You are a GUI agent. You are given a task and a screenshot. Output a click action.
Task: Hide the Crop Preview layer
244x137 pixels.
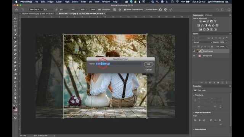point(194,51)
